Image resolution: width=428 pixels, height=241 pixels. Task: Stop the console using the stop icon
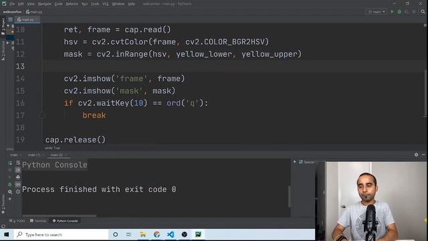coord(10,170)
